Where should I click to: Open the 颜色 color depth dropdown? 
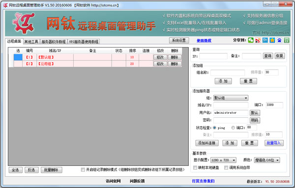tap(267, 160)
